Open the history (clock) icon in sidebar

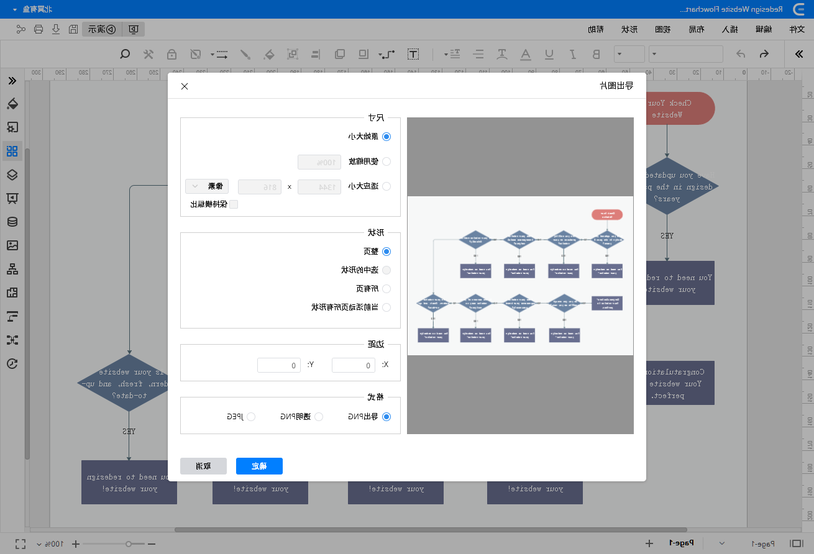coord(12,364)
